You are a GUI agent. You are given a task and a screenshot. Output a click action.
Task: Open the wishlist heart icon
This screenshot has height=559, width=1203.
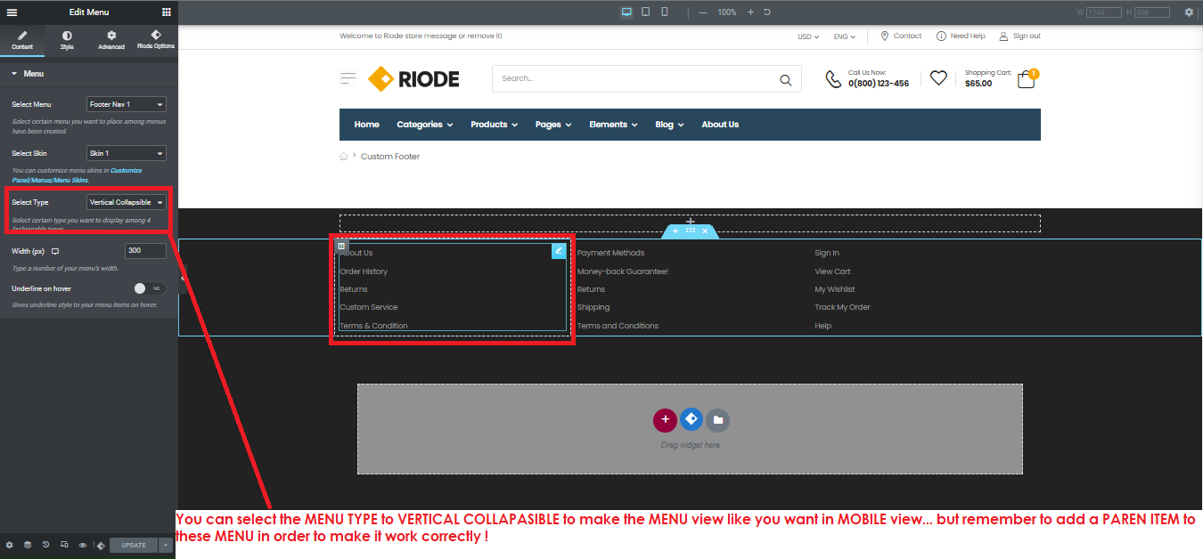[938, 78]
